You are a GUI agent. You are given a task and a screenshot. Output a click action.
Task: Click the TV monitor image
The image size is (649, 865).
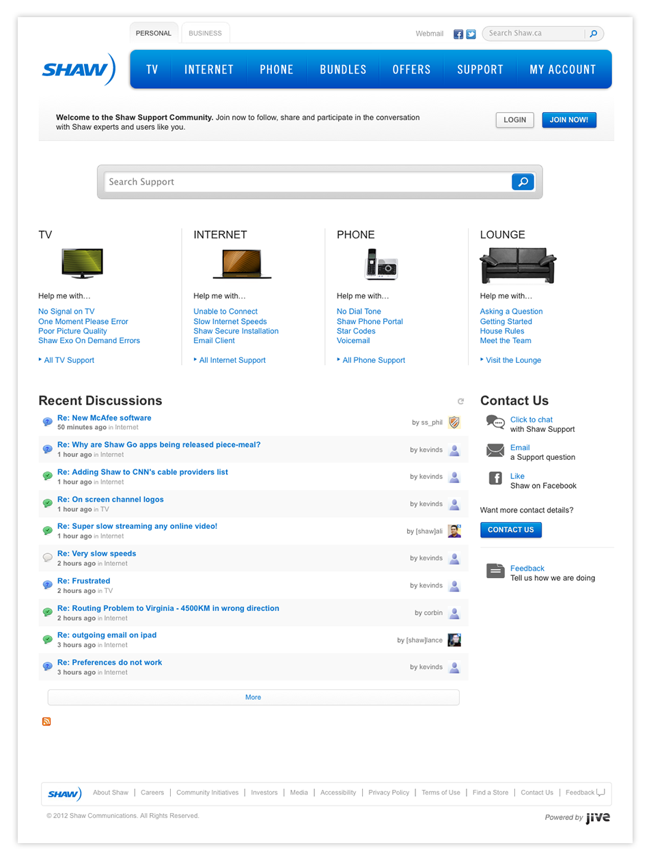point(82,263)
